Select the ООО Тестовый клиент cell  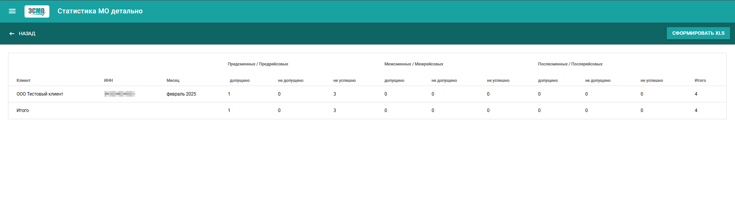(40, 94)
